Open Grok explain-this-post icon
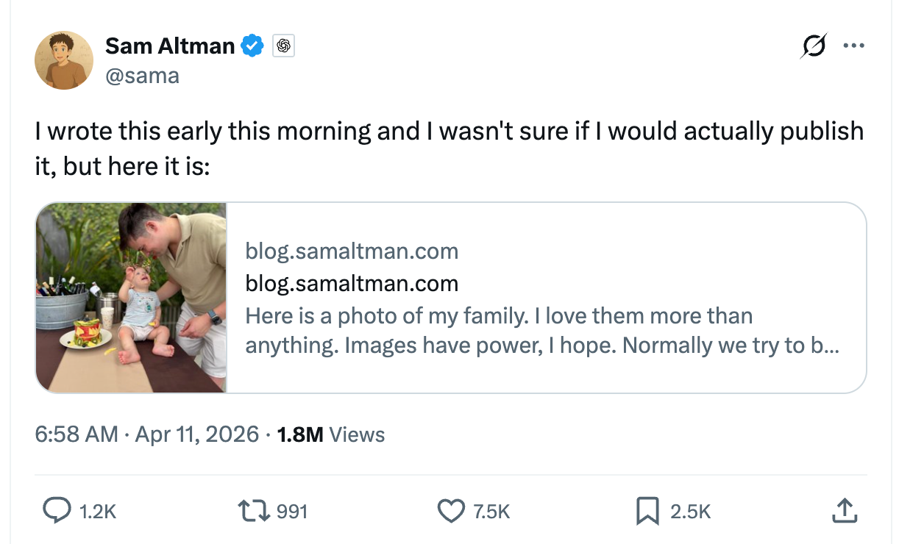Screen dimensions: 899x544 click(x=814, y=46)
